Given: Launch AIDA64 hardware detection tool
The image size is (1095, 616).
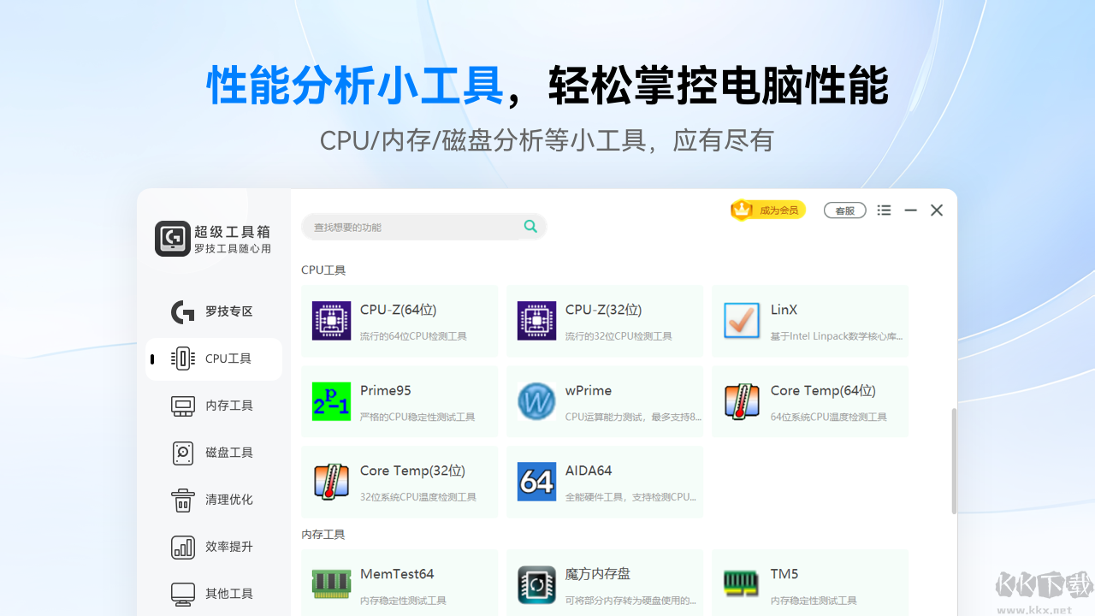Looking at the screenshot, I should (604, 481).
